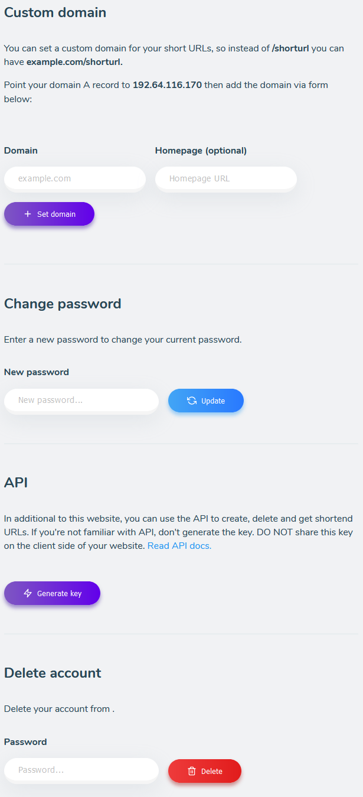
Task: Click the Homepage URL optional field
Action: pos(226,178)
